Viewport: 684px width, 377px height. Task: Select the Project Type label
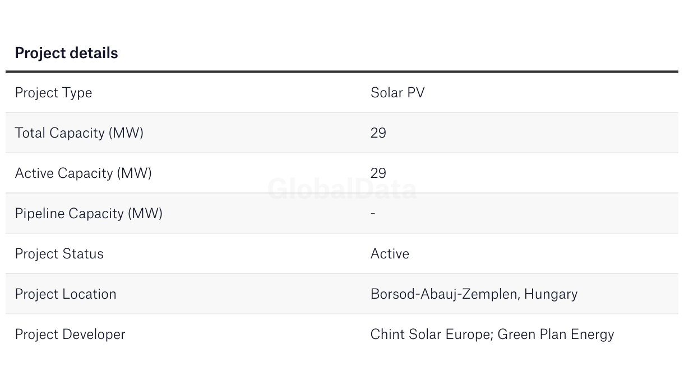click(53, 93)
